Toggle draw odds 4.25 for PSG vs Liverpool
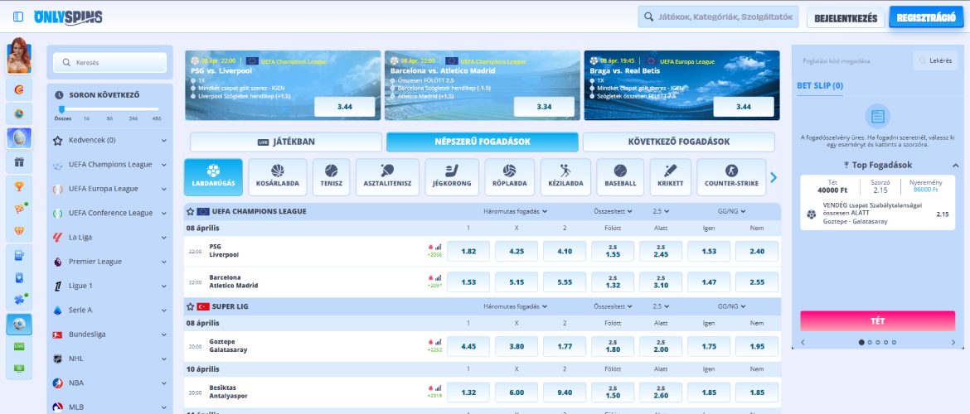The width and height of the screenshot is (970, 414). click(x=517, y=252)
